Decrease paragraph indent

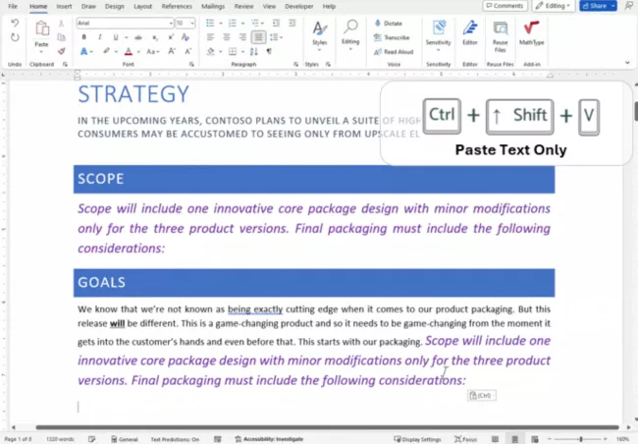click(276, 24)
